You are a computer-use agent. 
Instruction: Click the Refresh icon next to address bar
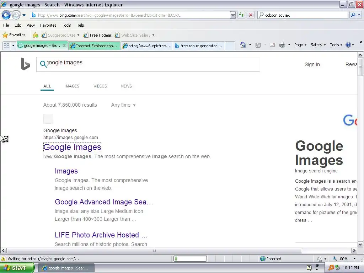pos(241,15)
